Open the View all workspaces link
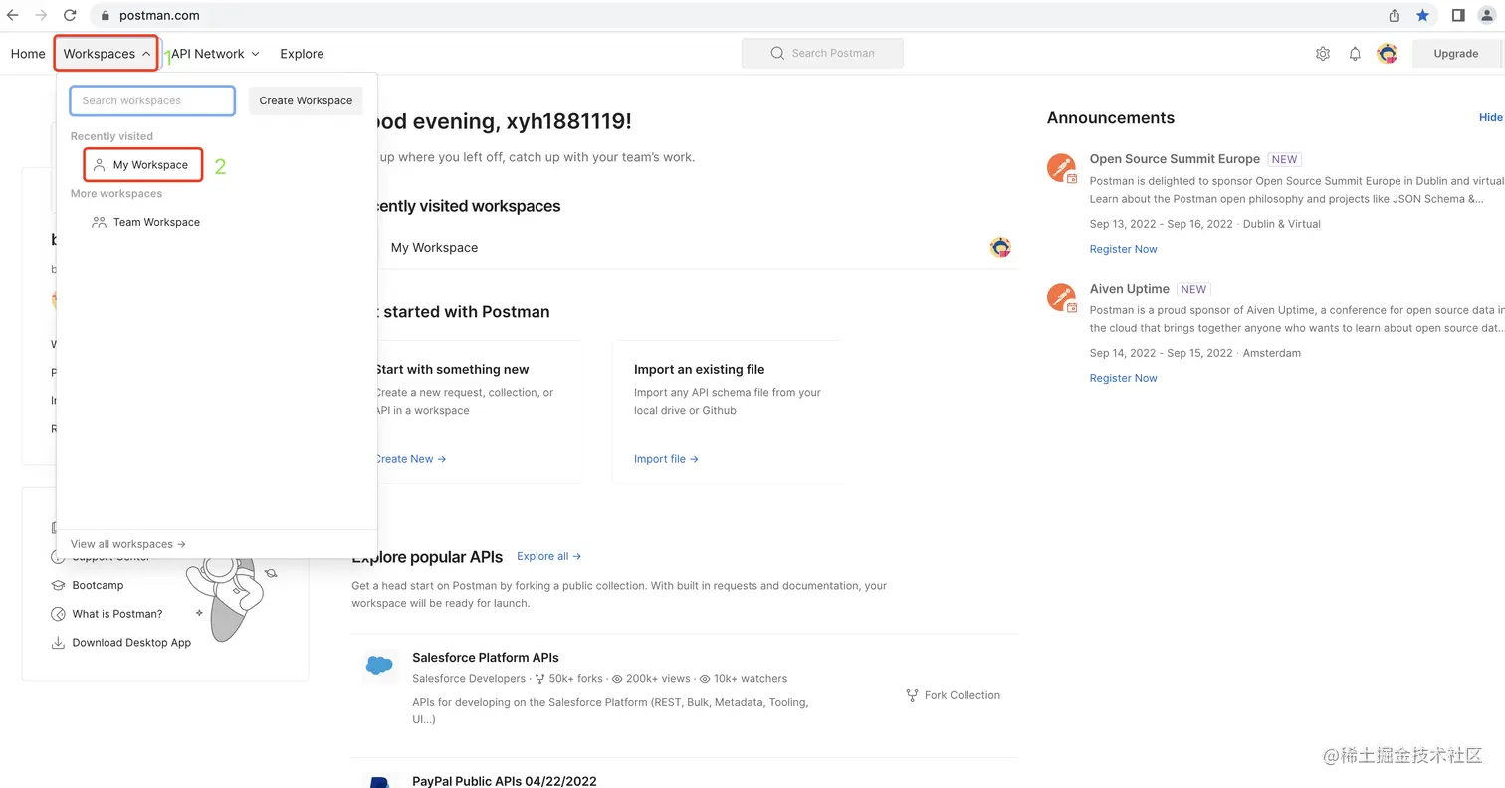The image size is (1505, 788). (127, 544)
